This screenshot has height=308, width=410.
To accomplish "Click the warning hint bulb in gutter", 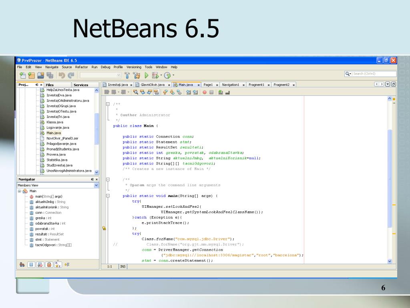I will click(x=104, y=228).
